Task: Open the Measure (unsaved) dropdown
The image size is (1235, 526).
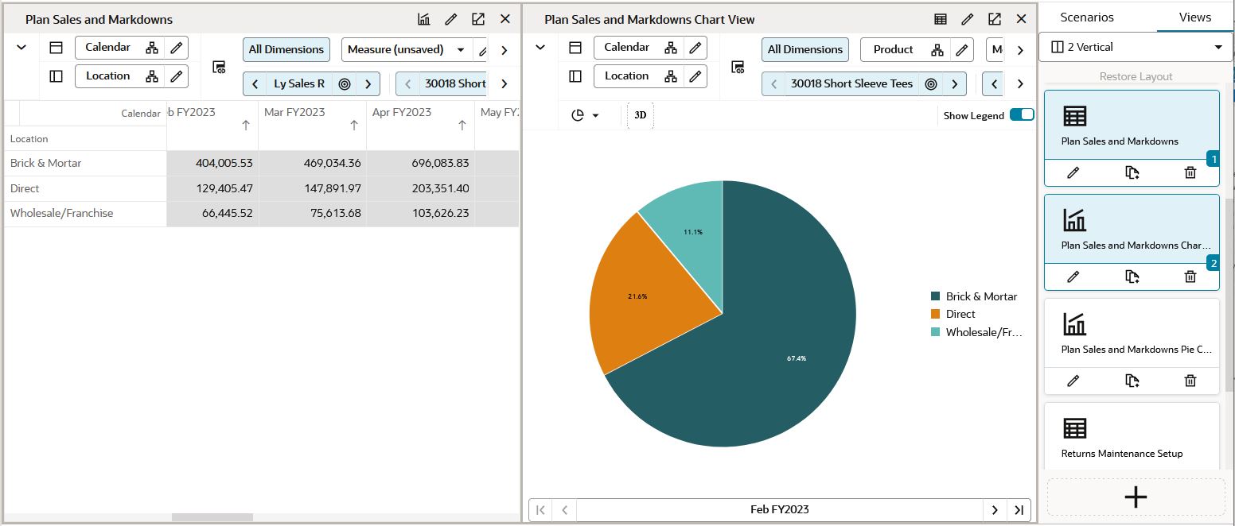Action: pyautogui.click(x=407, y=49)
